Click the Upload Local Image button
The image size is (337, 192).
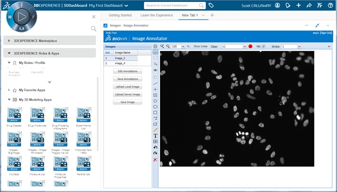pyautogui.click(x=128, y=87)
